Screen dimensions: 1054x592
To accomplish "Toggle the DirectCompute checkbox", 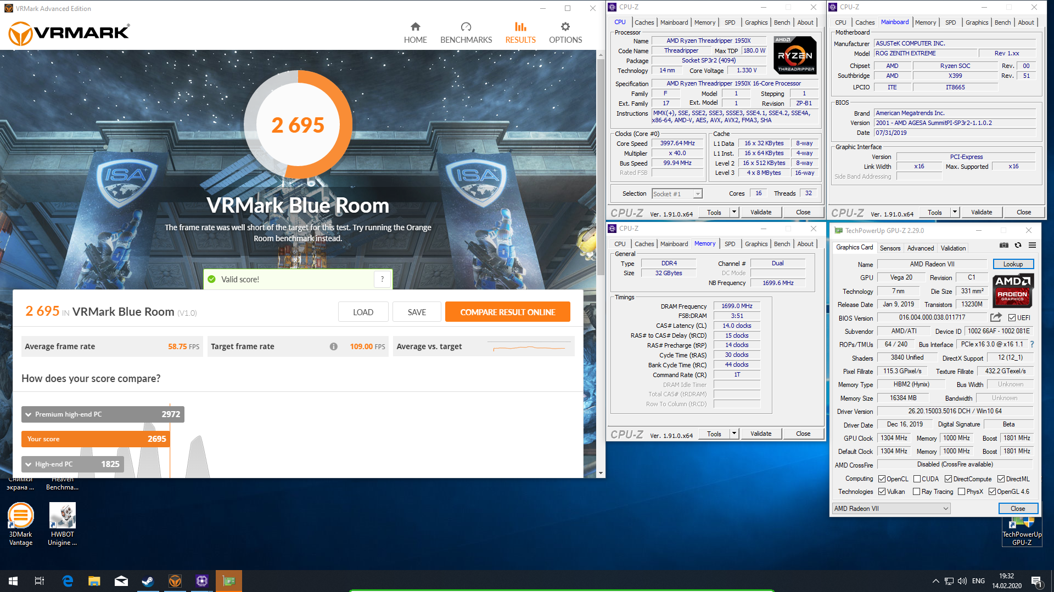I will (x=948, y=479).
